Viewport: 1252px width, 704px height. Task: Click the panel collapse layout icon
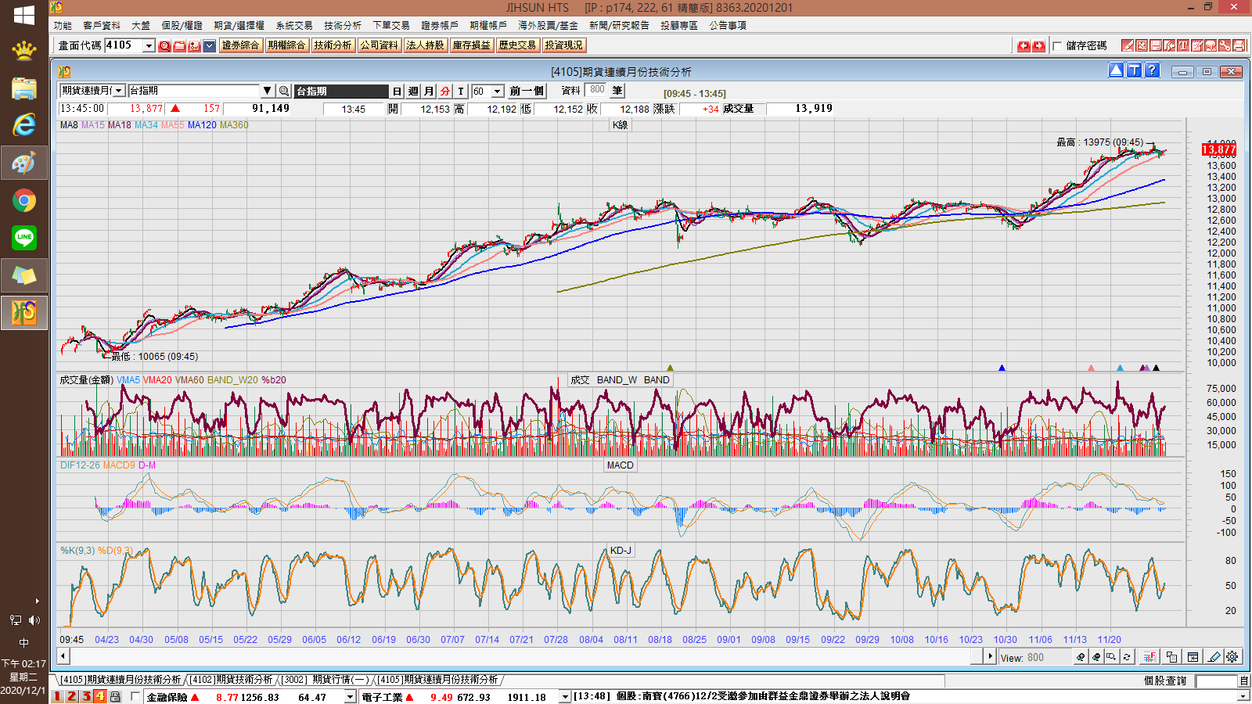[x=1193, y=657]
